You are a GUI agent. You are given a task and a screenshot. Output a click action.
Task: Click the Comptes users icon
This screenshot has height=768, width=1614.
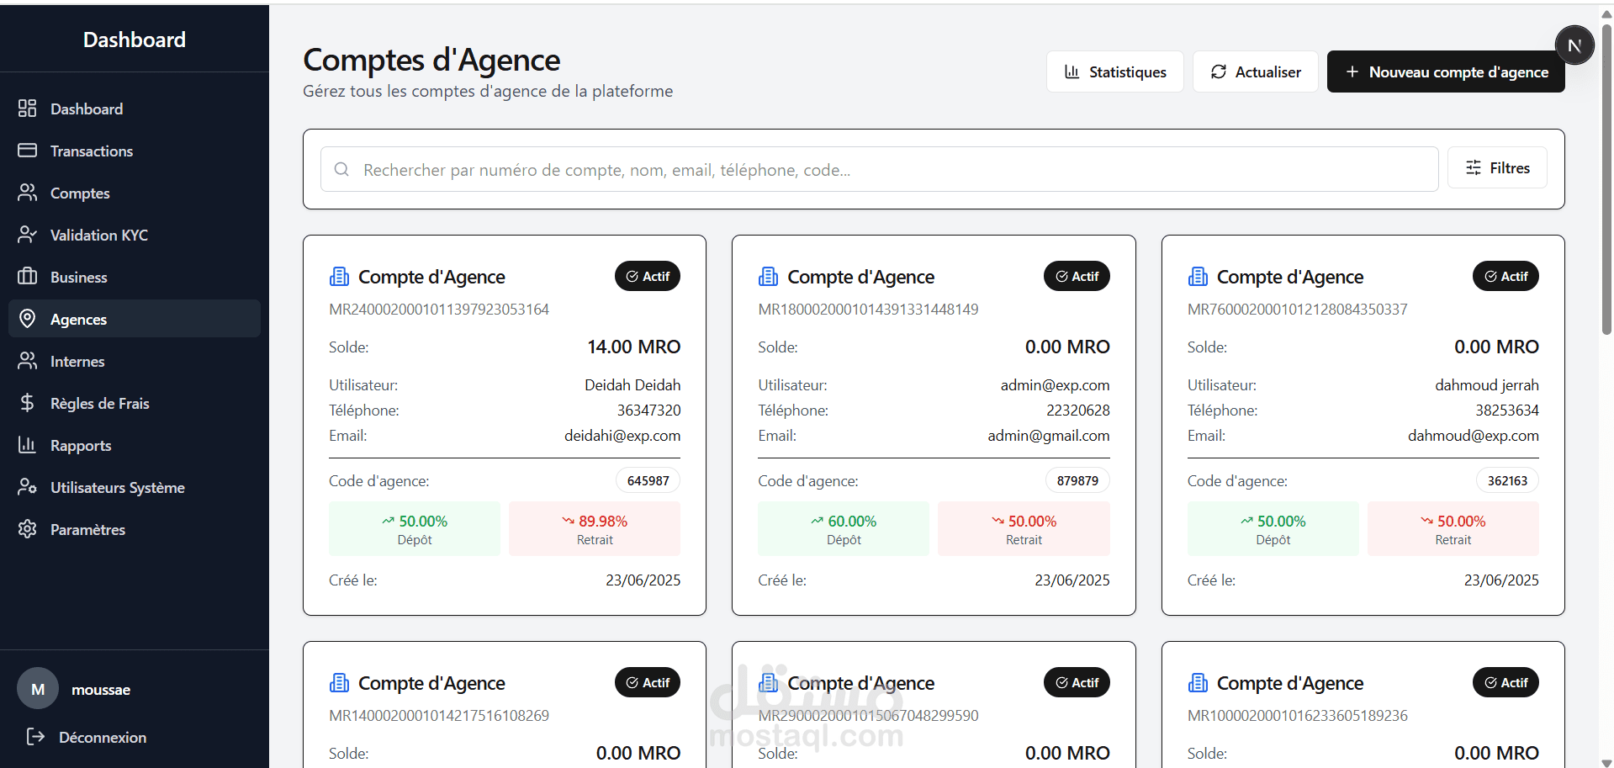pyautogui.click(x=28, y=193)
